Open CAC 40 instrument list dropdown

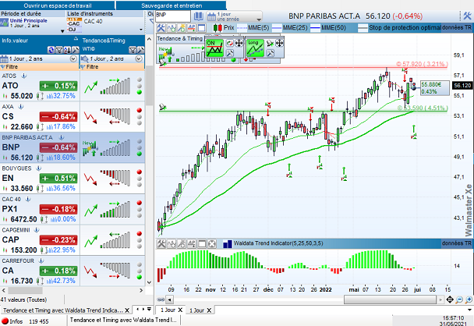pyautogui.click(x=140, y=30)
